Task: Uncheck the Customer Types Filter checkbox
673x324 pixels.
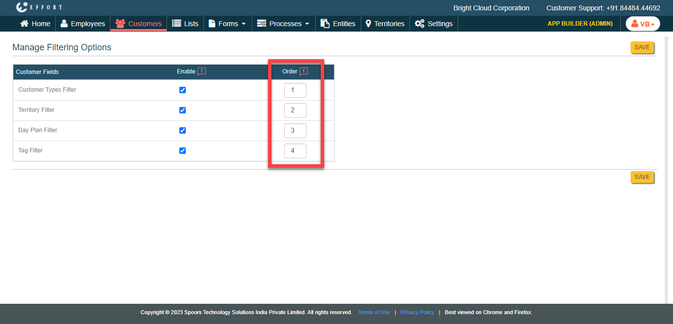Action: click(x=182, y=90)
